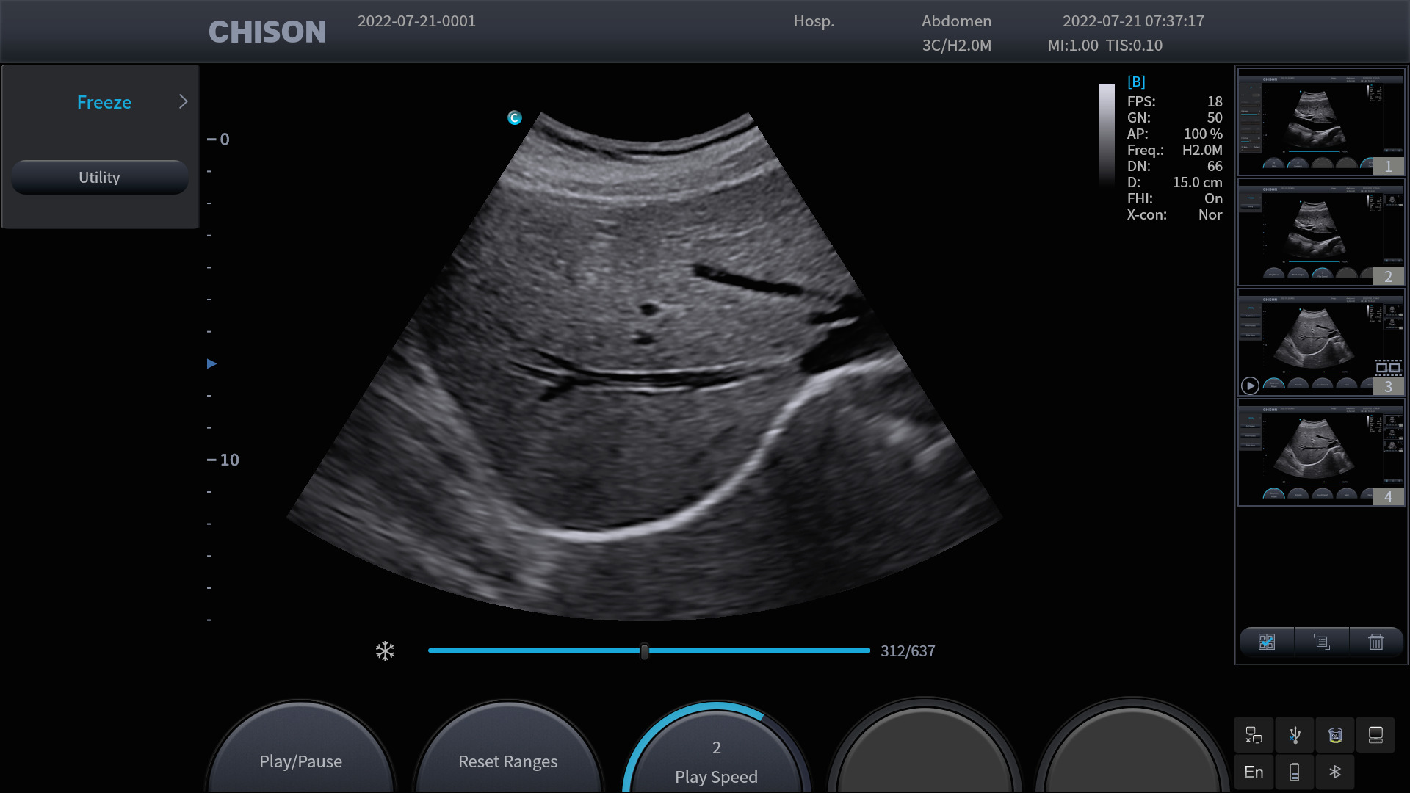Open saved image thumbnail 4
The width and height of the screenshot is (1410, 793).
coord(1321,452)
